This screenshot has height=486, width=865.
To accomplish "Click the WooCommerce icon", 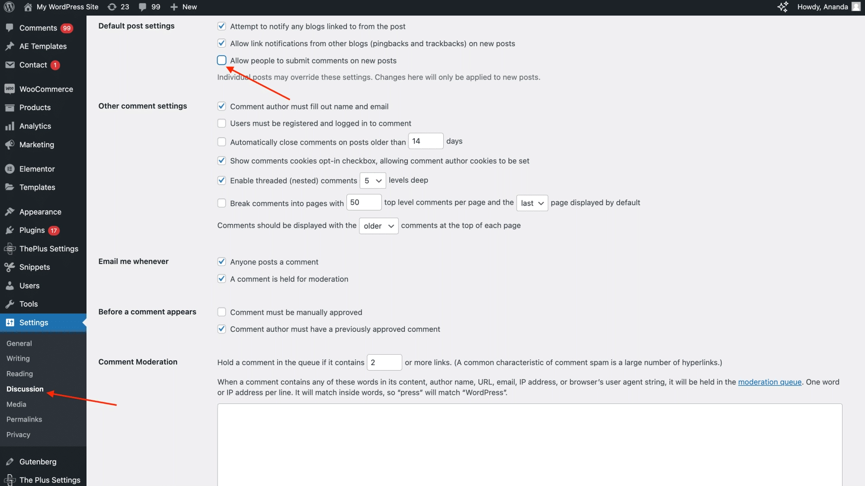I will 10,89.
